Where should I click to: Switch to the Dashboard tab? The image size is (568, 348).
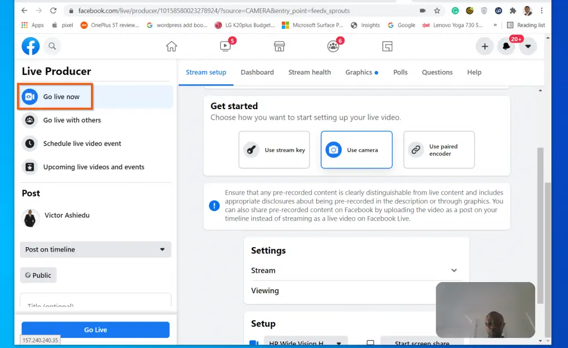coord(257,73)
